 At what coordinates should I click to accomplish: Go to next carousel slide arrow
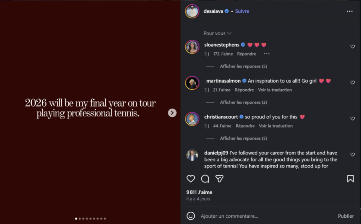(x=172, y=113)
